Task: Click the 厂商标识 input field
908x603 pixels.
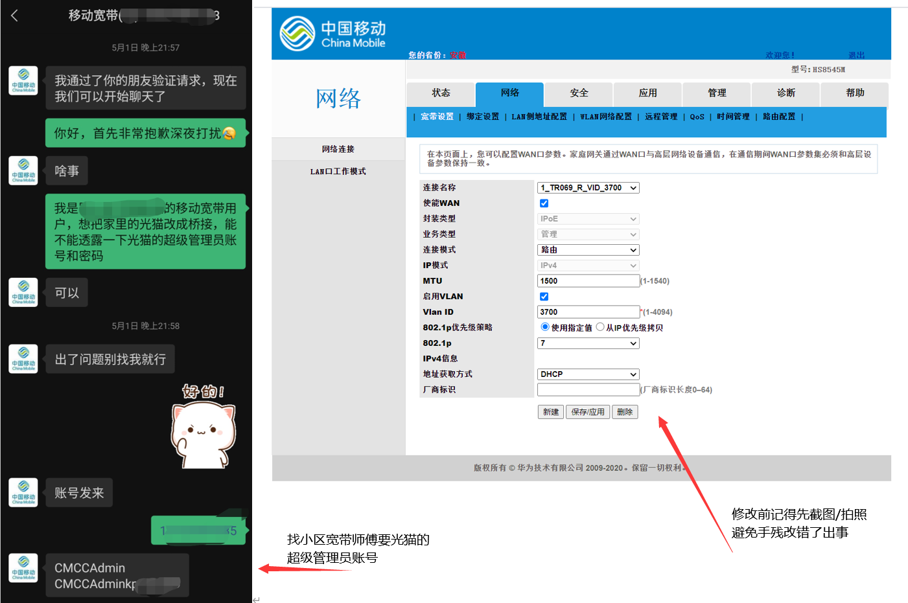Action: (x=588, y=390)
